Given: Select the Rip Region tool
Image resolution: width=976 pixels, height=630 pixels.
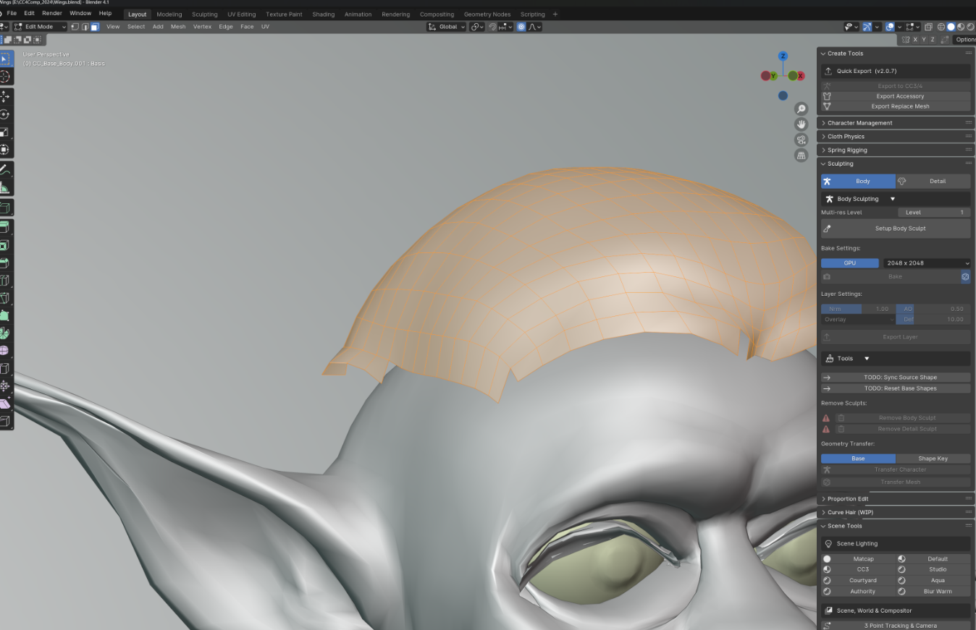Looking at the screenshot, I should click(5, 421).
